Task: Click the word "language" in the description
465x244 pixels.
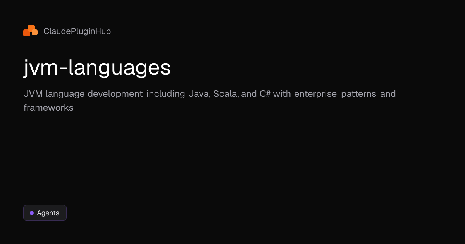Action: click(x=65, y=94)
